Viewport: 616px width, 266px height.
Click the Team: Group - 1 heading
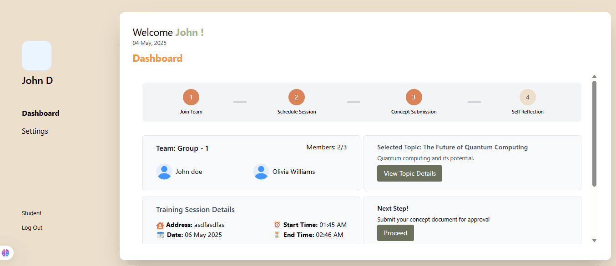(182, 148)
